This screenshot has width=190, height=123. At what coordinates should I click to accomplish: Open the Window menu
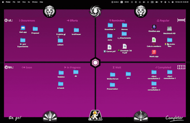click(x=35, y=2)
